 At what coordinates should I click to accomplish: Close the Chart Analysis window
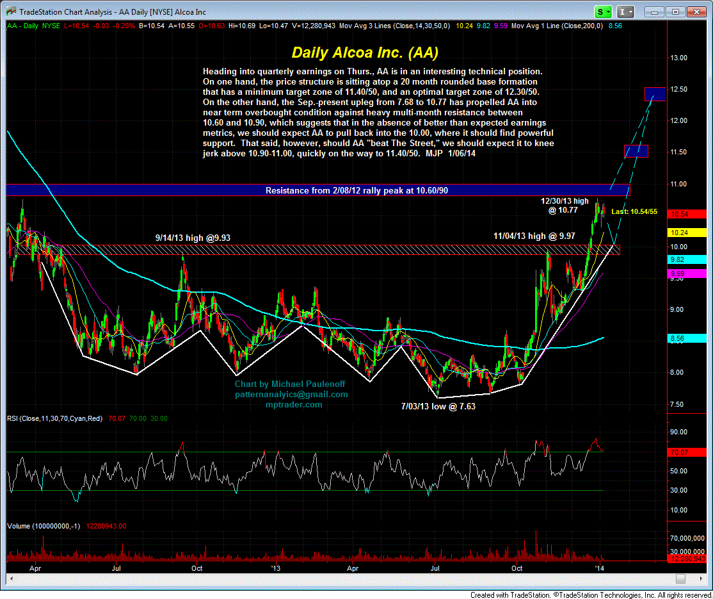(x=696, y=12)
